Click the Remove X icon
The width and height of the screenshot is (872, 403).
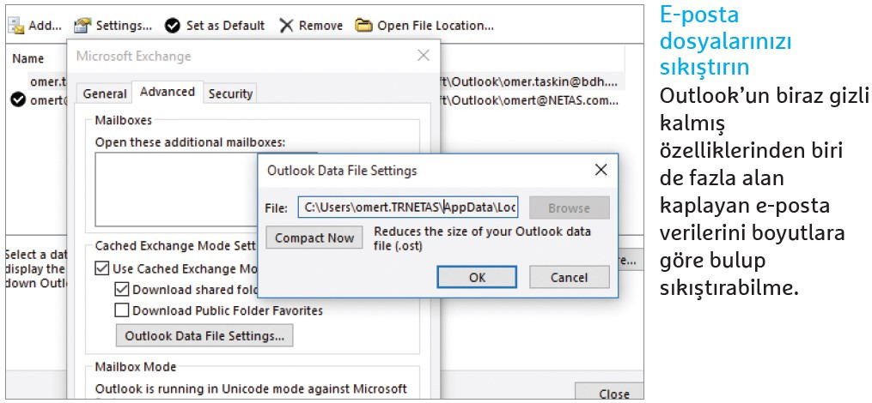pos(286,26)
